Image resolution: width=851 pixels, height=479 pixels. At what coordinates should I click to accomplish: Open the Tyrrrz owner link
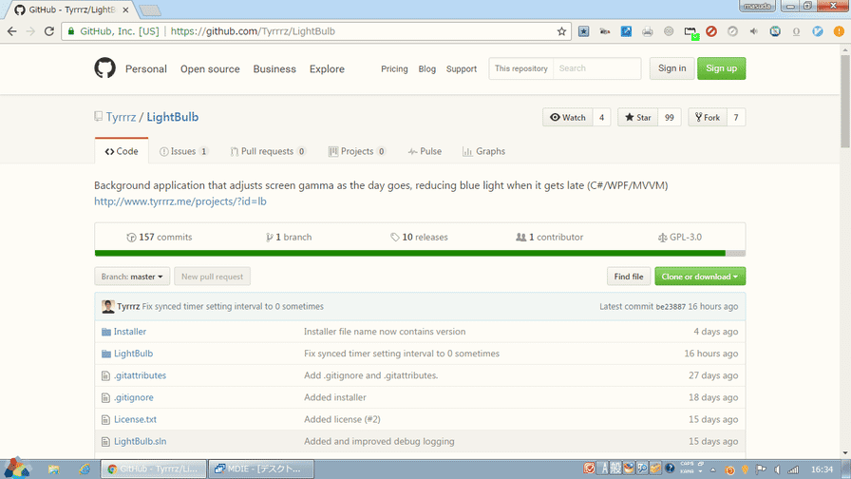[121, 117]
